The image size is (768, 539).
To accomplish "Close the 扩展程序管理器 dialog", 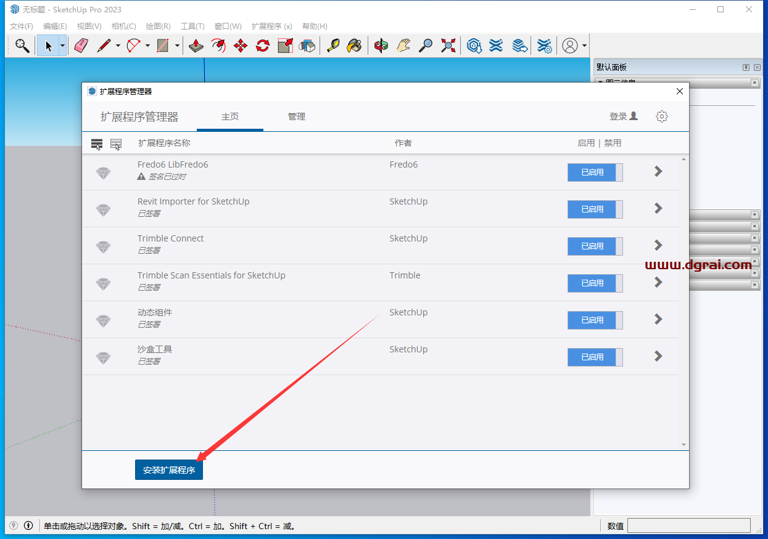I will click(x=680, y=91).
